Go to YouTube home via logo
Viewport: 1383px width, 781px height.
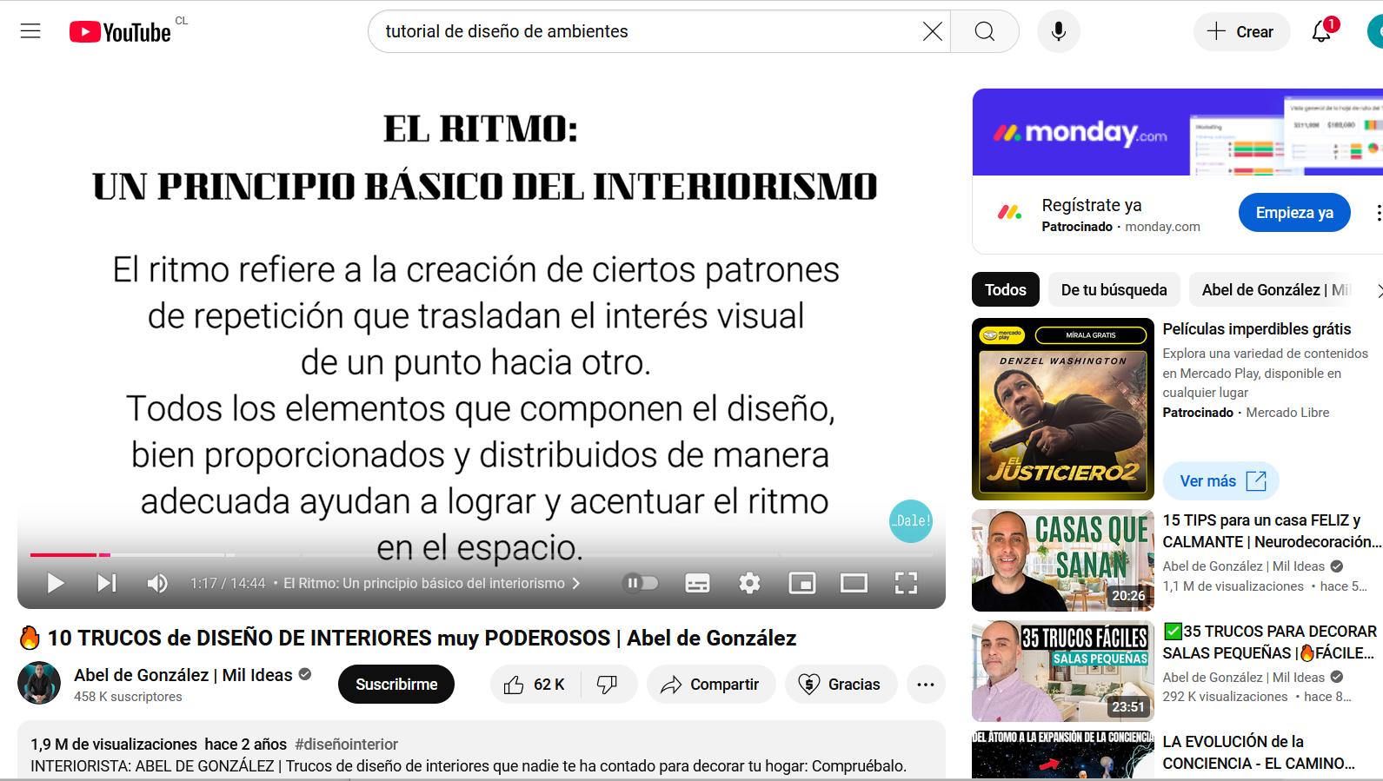(120, 32)
